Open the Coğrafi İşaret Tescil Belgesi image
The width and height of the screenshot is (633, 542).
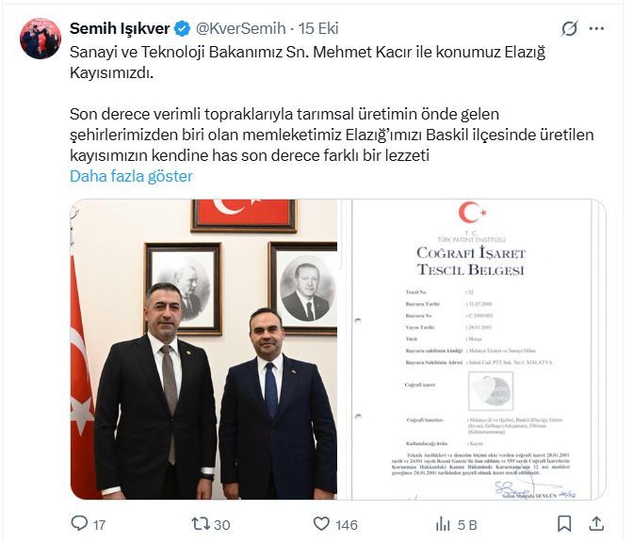(x=472, y=349)
